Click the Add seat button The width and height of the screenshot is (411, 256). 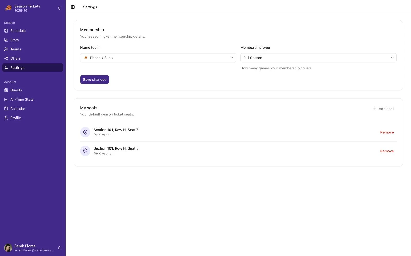[x=383, y=109]
